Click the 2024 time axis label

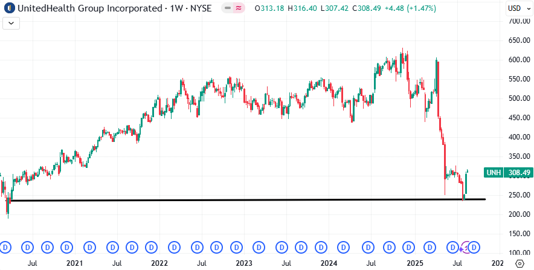[329, 263]
